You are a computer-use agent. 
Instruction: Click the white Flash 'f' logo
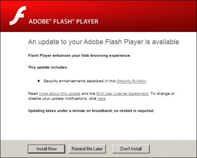18,16
